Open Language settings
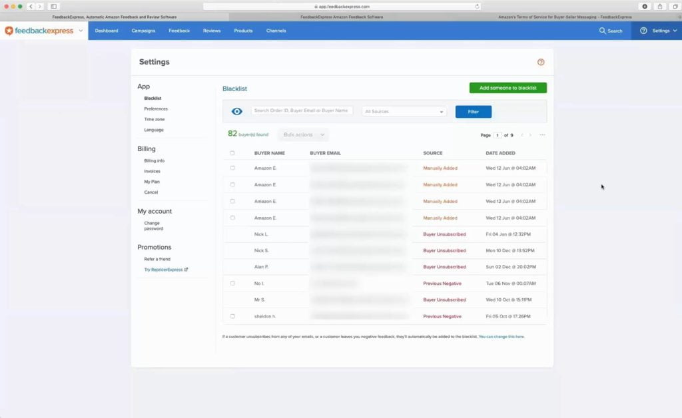Viewport: 682px width, 418px height. tap(154, 130)
